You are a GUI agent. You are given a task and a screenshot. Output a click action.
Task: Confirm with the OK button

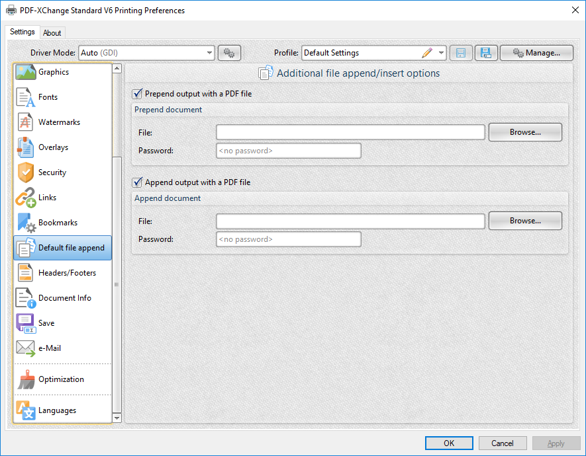click(x=449, y=443)
